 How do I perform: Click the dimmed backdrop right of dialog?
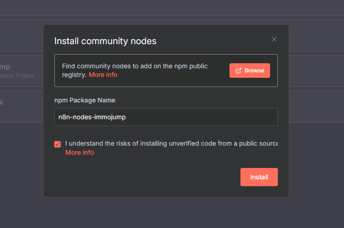coord(316,137)
